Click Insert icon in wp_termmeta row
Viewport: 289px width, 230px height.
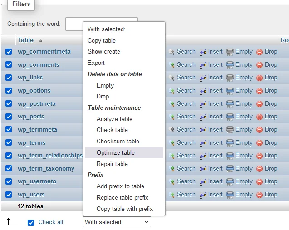click(203, 130)
